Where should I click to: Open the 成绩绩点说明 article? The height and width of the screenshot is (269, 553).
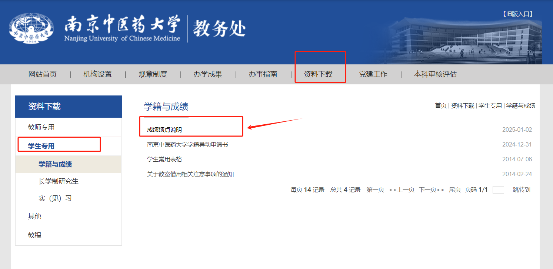coord(164,130)
